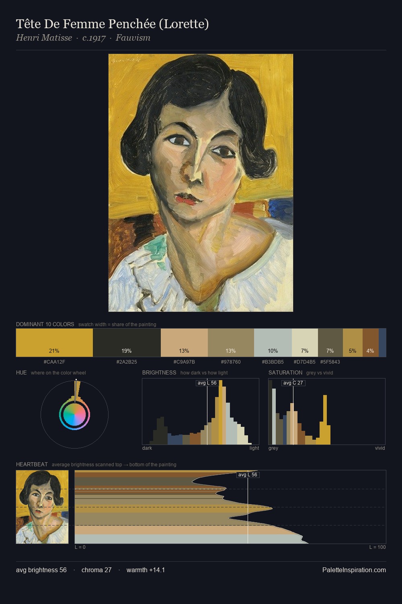
Task: Click the SATURATION section heading
Action: pos(285,372)
